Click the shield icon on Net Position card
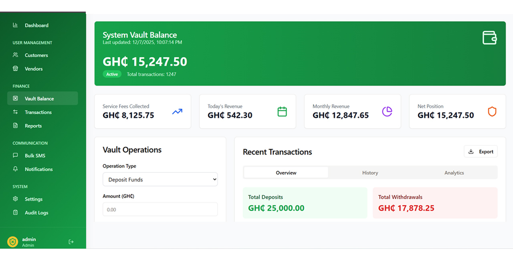The width and height of the screenshot is (513, 260). 492,112
